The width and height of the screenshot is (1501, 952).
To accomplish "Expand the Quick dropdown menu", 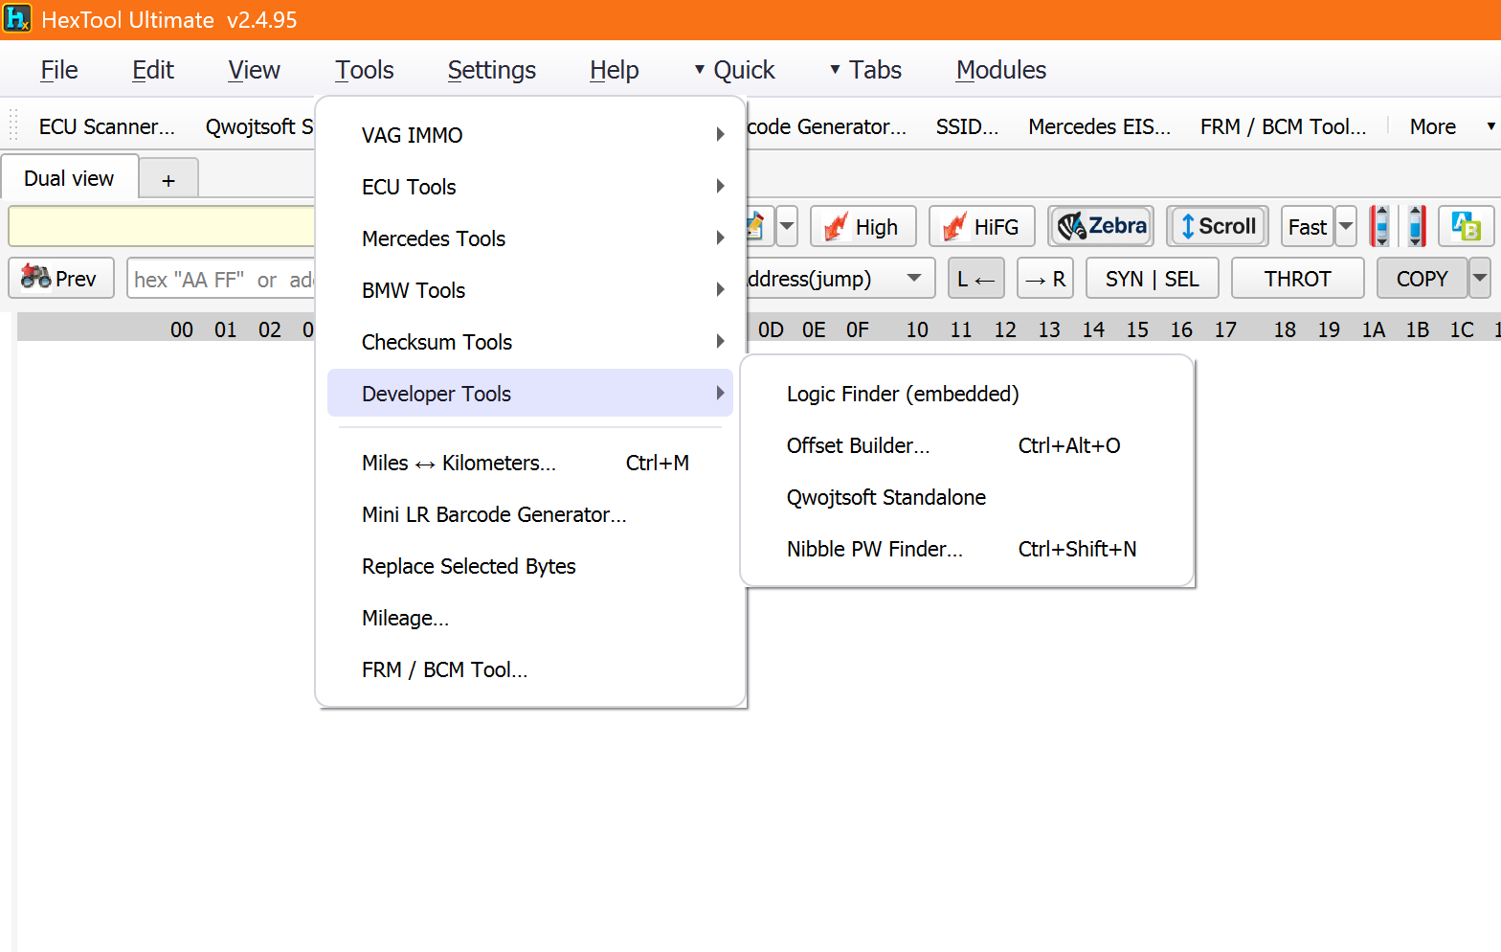I will pyautogui.click(x=735, y=70).
